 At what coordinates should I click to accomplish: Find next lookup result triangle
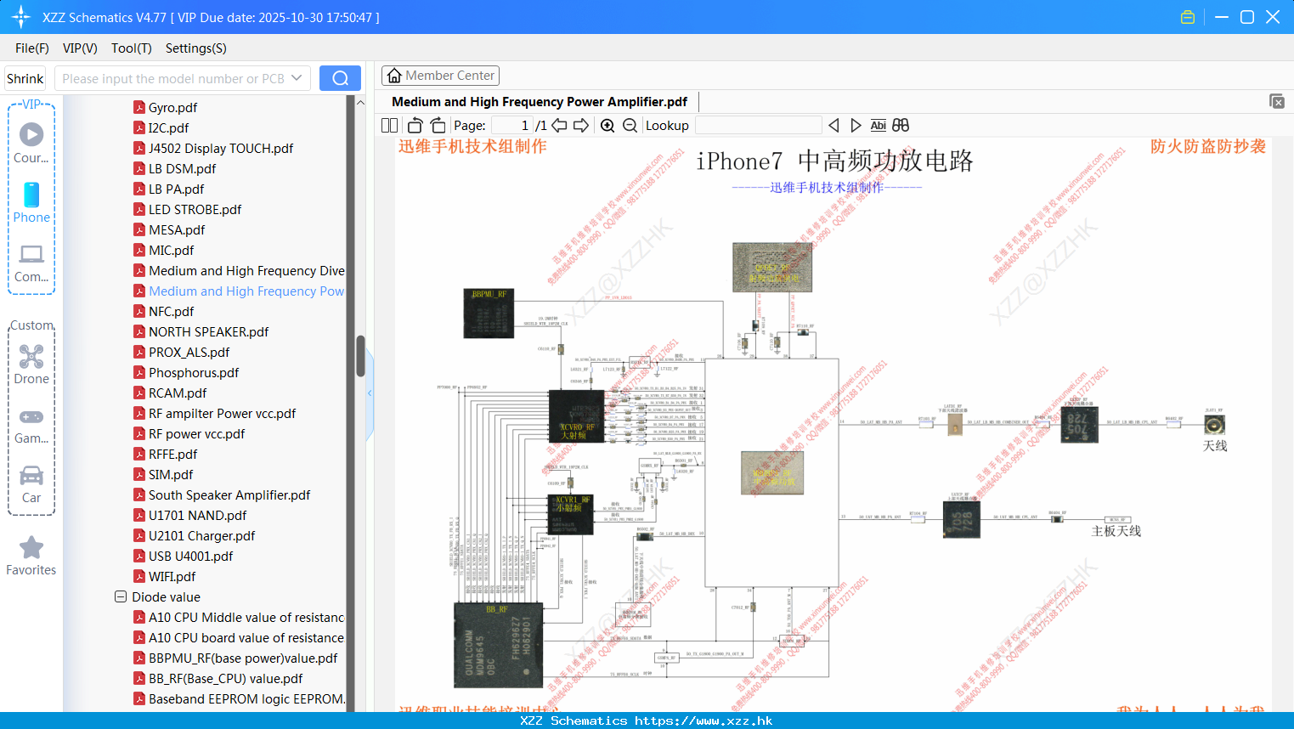click(x=856, y=125)
